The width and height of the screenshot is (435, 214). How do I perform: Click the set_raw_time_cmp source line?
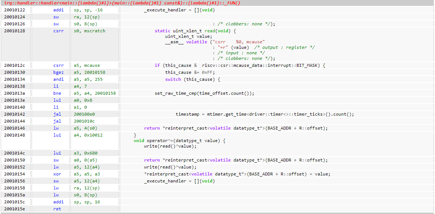tap(204, 93)
